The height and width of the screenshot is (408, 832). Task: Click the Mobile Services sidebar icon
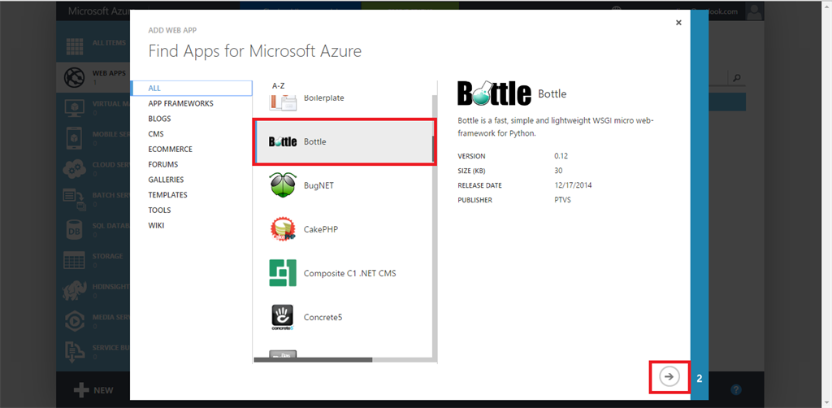click(x=75, y=138)
